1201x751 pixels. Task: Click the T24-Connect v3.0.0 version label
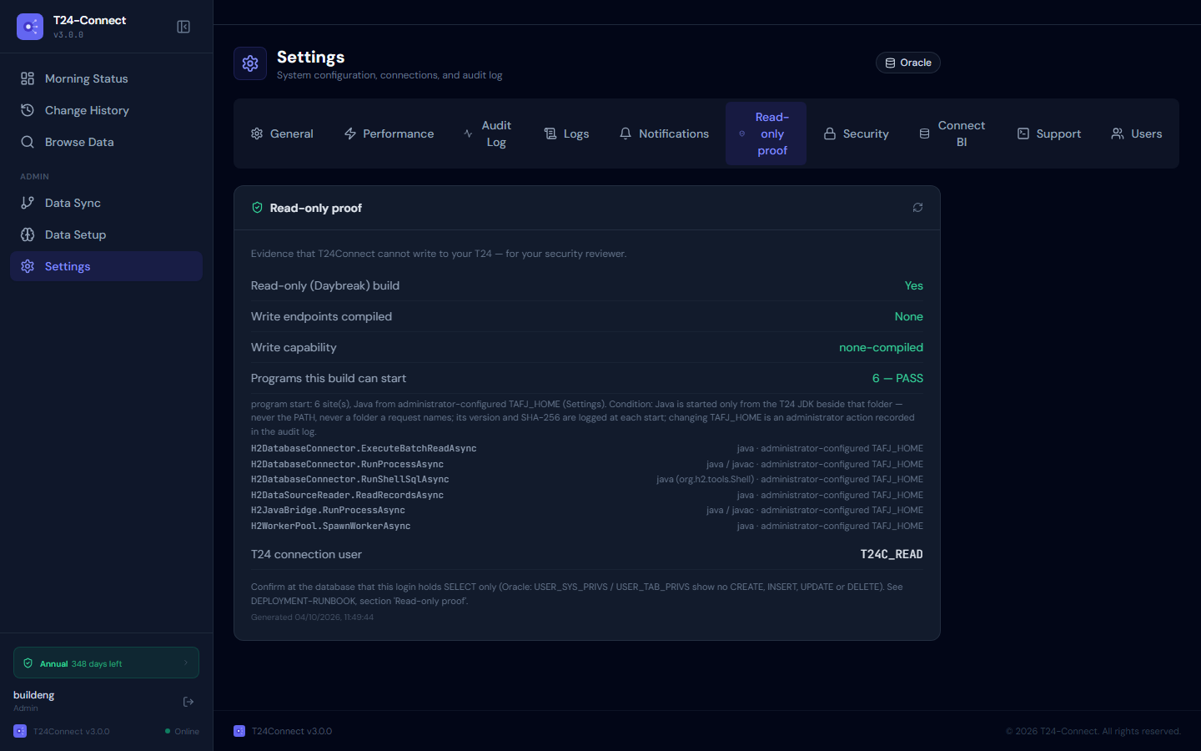(x=68, y=35)
